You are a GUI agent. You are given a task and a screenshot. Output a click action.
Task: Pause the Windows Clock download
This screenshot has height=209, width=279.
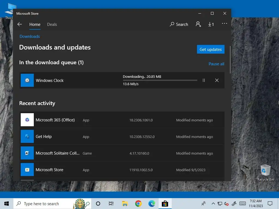pos(204,80)
